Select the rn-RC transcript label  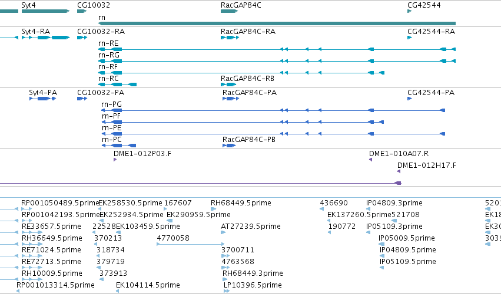pyautogui.click(x=109, y=79)
